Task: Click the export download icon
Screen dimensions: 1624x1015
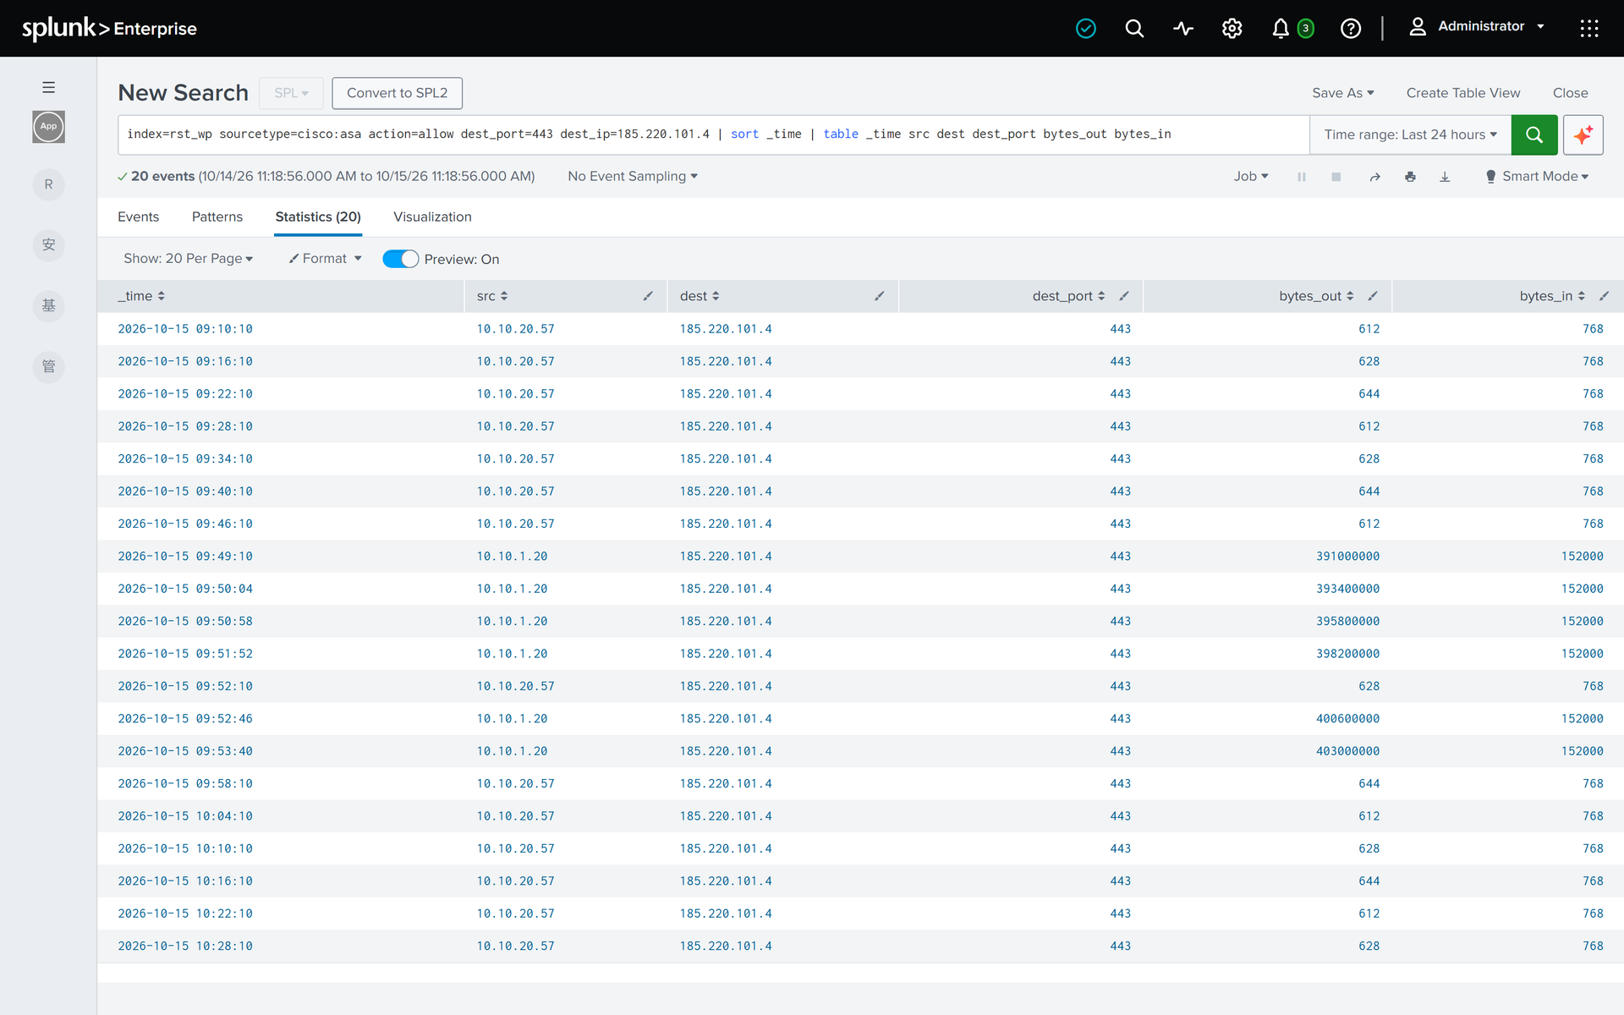Action: pos(1445,177)
